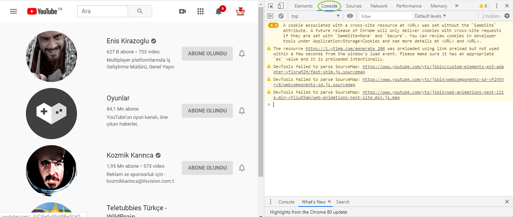Click the Ara search input field
Screen dimensions: 513x217
(x=103, y=11)
